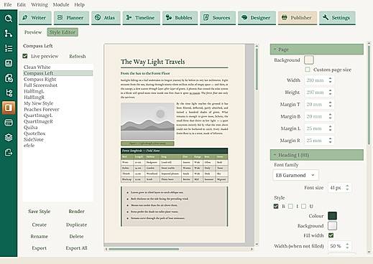Open the Settings wrench icon
Screen dimensions: 373x264
coord(326,17)
